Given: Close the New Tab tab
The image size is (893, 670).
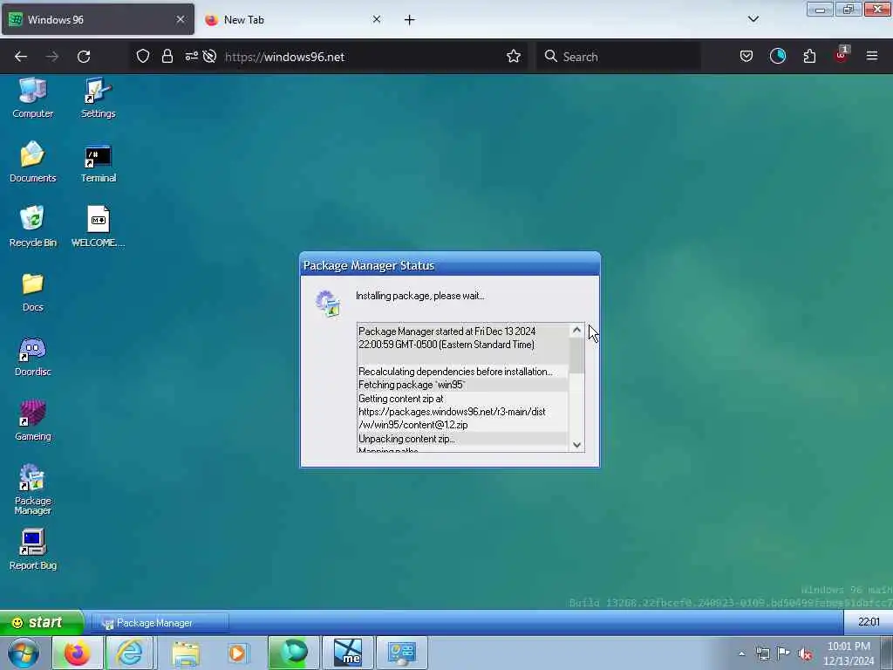Looking at the screenshot, I should click(377, 19).
